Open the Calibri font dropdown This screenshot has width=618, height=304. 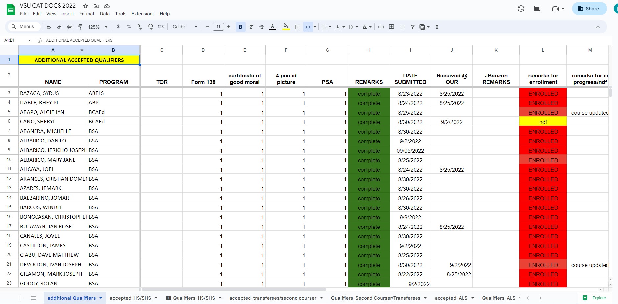click(x=185, y=27)
